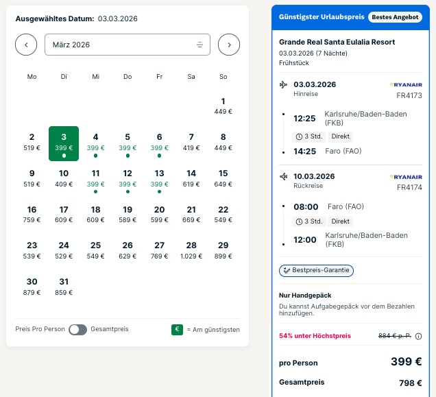Viewport: 436px width, 397px height.
Task: Open the März 2026 month dropdown
Action: [x=128, y=45]
